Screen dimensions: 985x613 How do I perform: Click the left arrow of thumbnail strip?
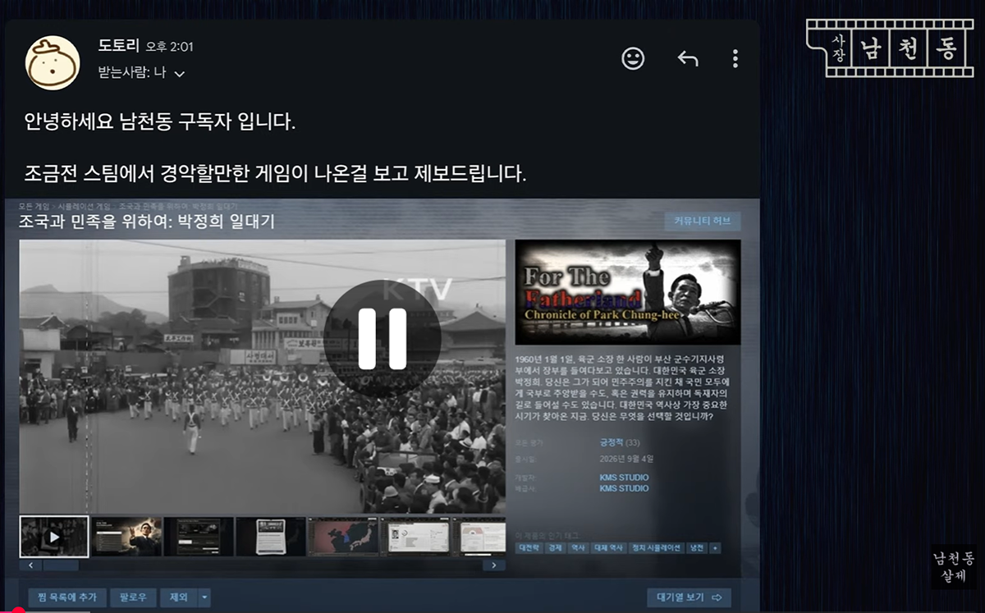tap(31, 565)
